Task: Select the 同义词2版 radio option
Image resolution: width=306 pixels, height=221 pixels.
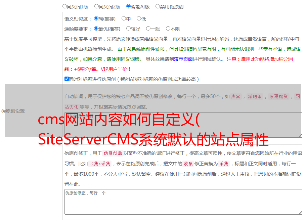Action: pos(96,6)
